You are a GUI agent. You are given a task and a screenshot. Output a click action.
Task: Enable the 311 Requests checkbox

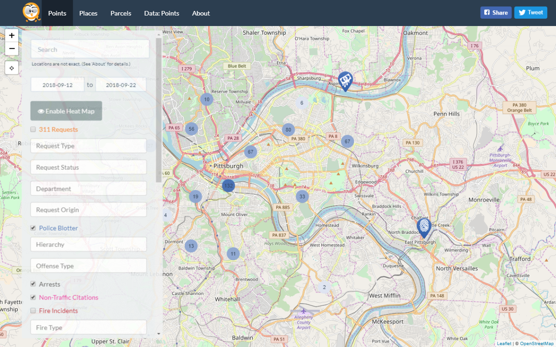(33, 130)
